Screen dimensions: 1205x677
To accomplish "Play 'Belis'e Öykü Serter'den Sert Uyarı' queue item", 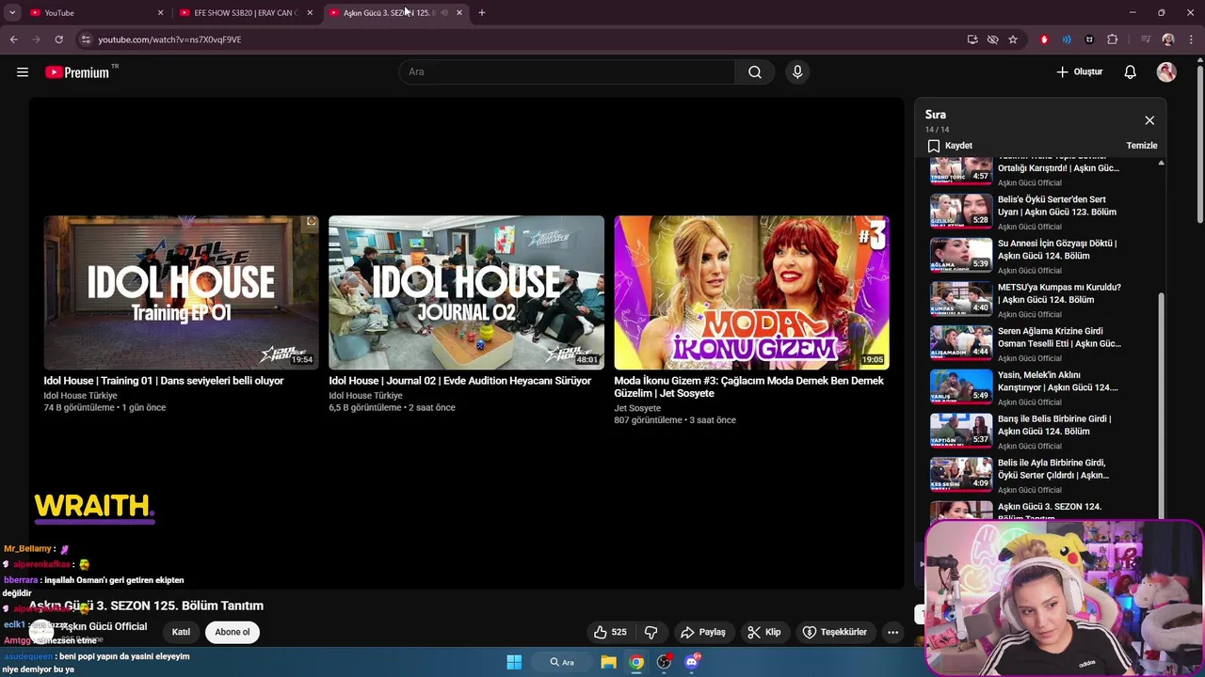I will point(1042,211).
